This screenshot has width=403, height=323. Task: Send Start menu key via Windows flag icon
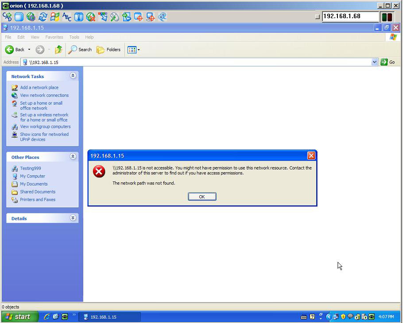[55, 17]
